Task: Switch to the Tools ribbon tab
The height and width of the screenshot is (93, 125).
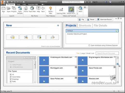Action: click(x=18, y=4)
